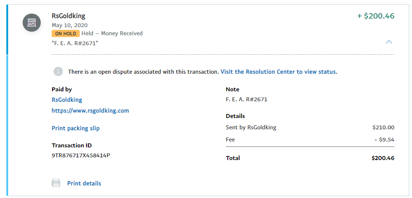Collapse the transaction details with the chevron
Screen dimensions: 412x198
point(389,42)
